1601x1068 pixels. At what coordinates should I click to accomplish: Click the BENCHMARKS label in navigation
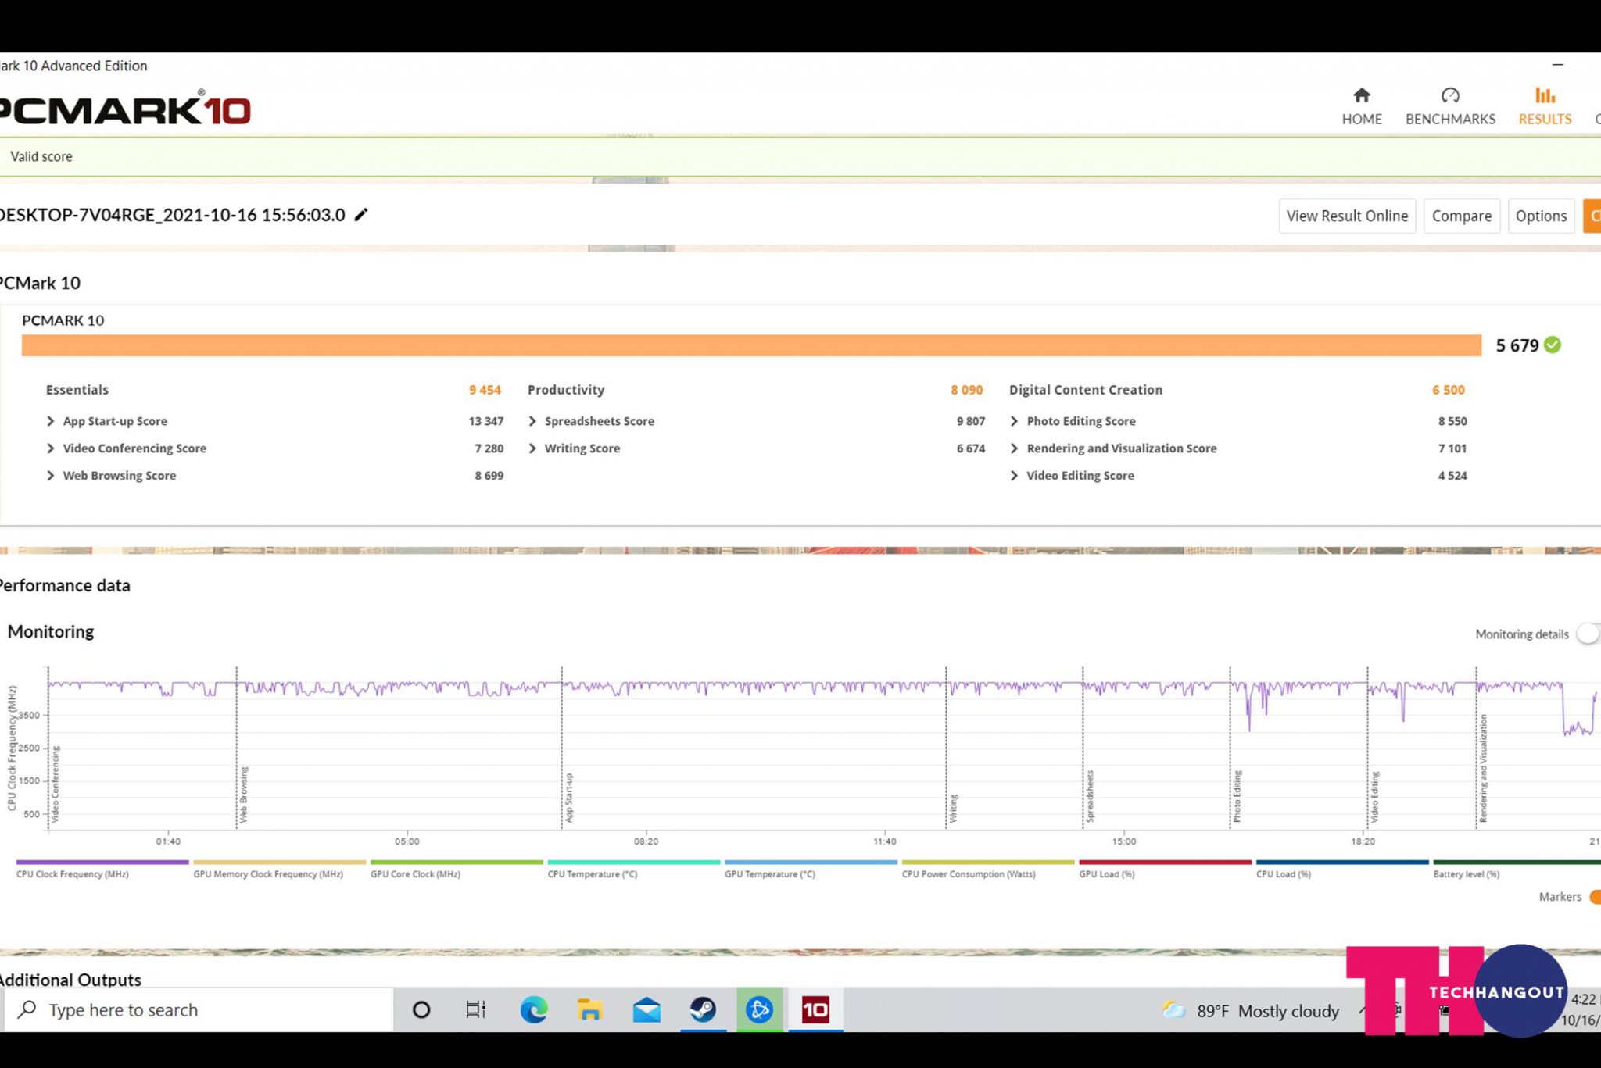coord(1450,119)
